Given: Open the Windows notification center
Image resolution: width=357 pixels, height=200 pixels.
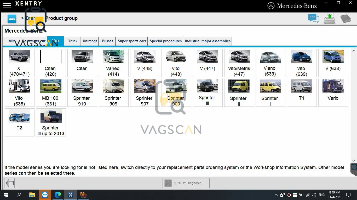Looking at the screenshot, I should click(348, 195).
